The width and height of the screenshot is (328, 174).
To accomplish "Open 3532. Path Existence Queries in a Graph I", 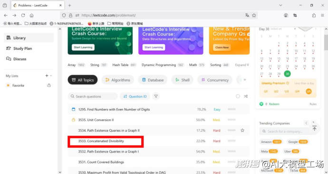I will pos(108,151).
